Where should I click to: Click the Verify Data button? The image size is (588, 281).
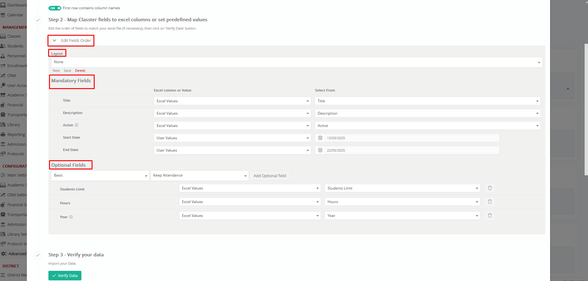tap(65, 275)
